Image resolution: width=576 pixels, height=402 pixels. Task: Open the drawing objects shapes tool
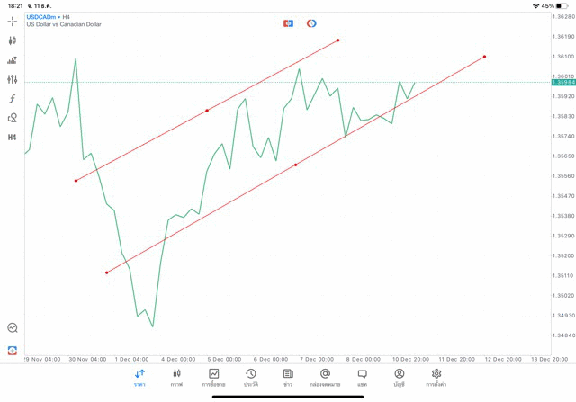pos(13,118)
